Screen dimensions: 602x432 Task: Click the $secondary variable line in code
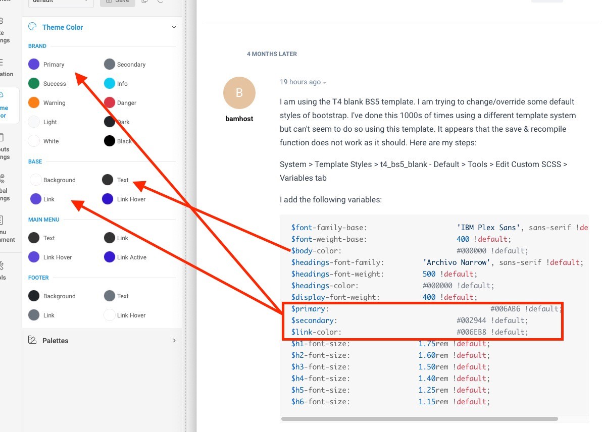(x=409, y=320)
